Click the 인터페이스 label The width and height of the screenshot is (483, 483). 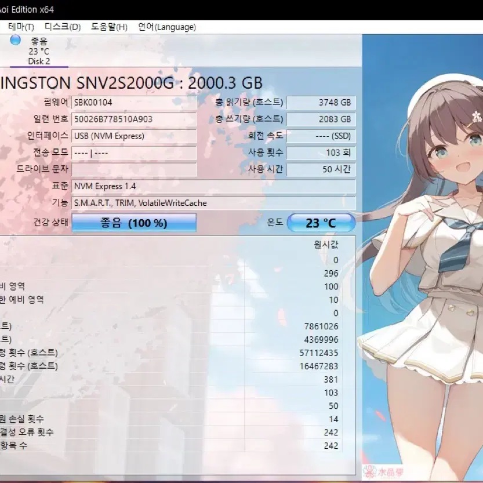[48, 136]
